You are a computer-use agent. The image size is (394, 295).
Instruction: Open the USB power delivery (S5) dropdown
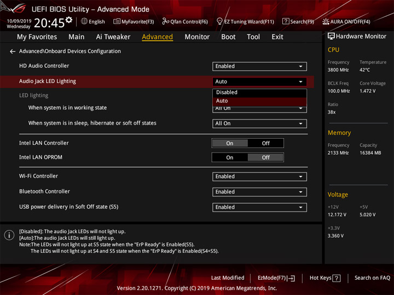(259, 208)
